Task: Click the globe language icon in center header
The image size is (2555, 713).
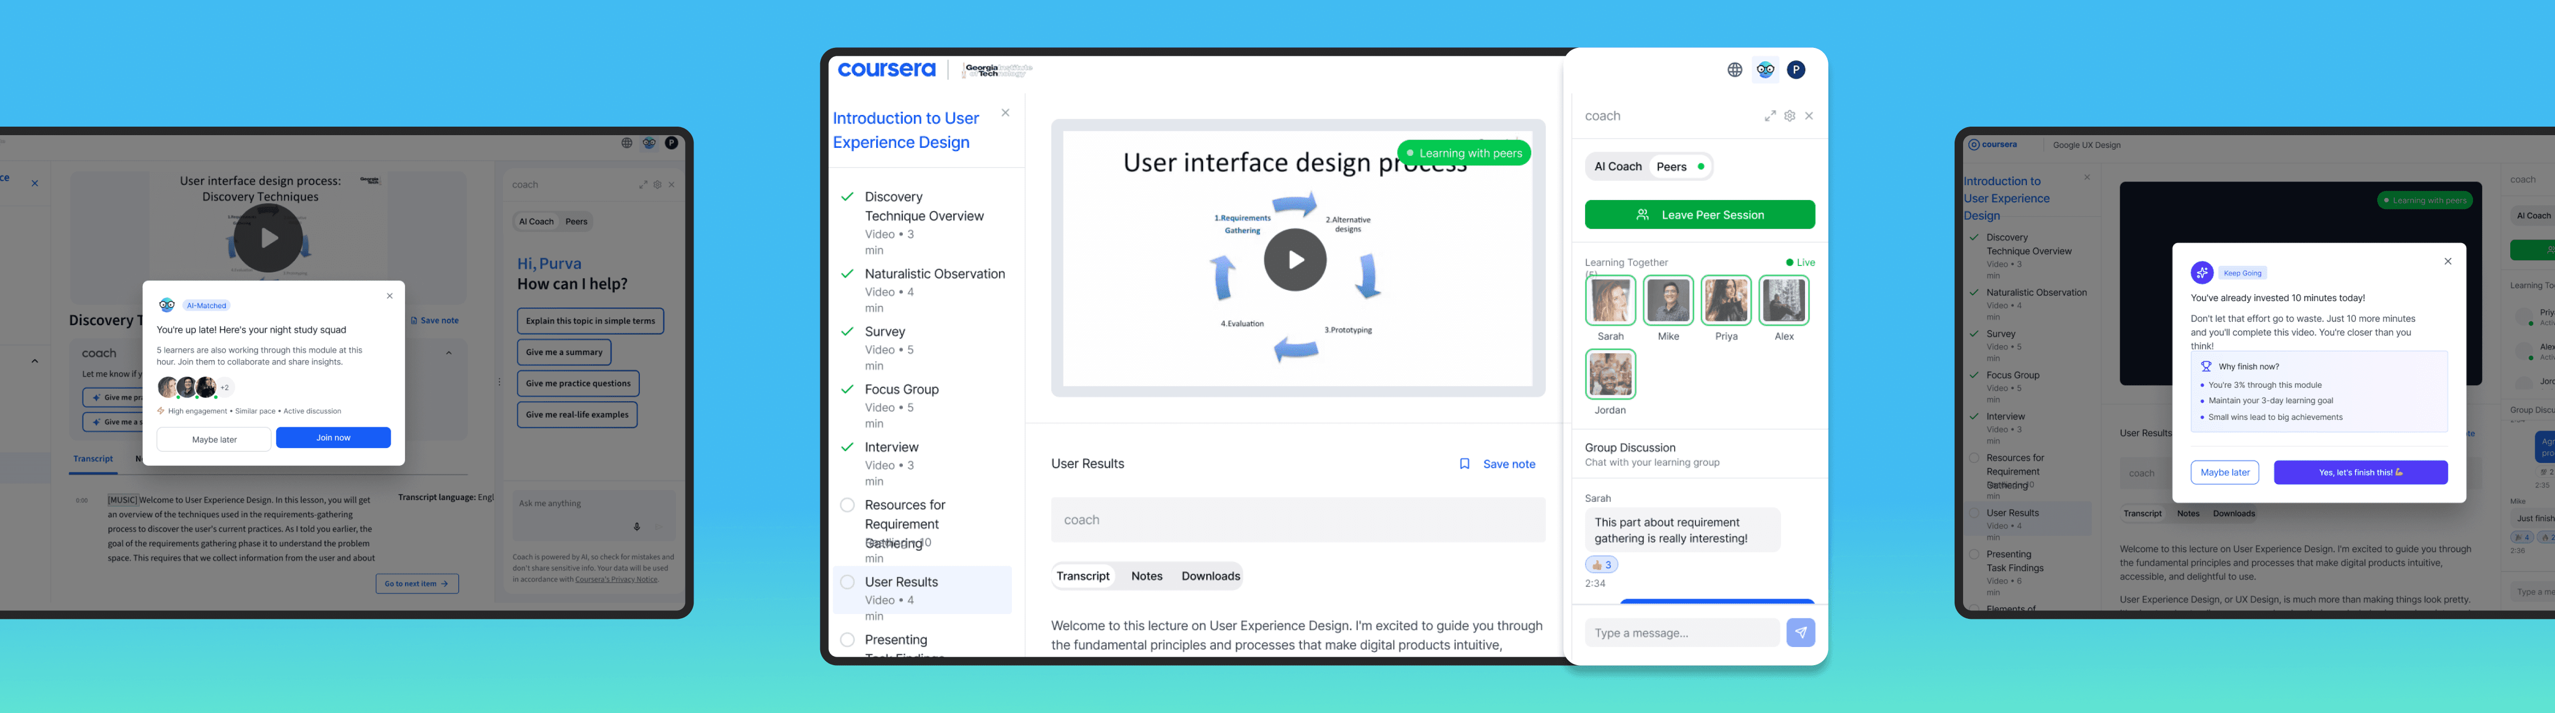Action: pyautogui.click(x=1734, y=69)
